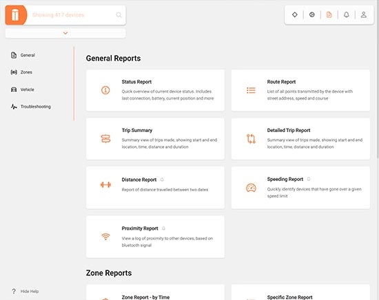
Task: Click the question mark help icon
Action: (14, 291)
